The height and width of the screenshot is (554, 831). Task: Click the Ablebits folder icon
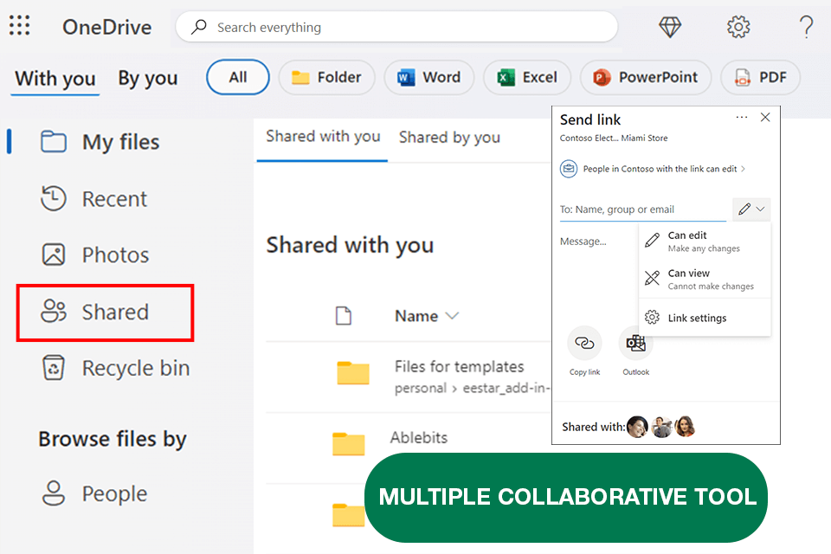pos(348,444)
